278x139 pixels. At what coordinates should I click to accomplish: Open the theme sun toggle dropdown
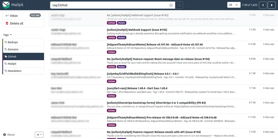[x=39, y=135]
